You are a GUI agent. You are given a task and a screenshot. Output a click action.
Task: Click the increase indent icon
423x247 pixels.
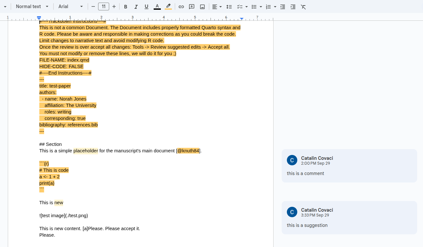coord(293,7)
